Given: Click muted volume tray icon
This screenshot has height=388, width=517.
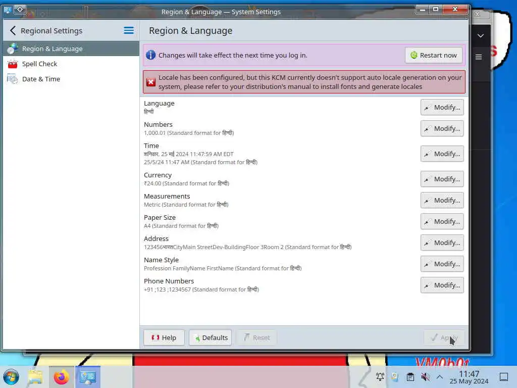Looking at the screenshot, I should (425, 377).
